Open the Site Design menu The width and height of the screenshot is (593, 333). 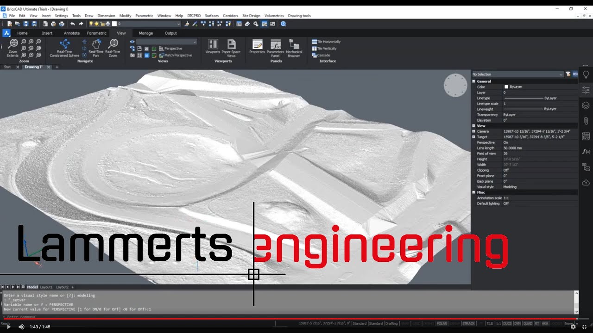tap(252, 16)
